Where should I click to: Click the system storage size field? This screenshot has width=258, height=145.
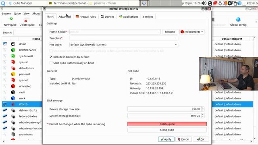(164, 116)
